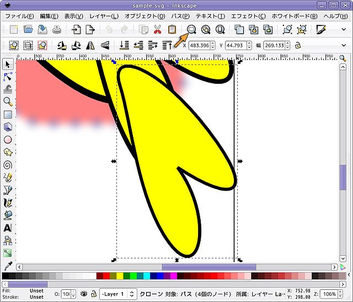The width and height of the screenshot is (353, 302).
Task: Toggle the width/height lock icon
Action: tap(298, 45)
